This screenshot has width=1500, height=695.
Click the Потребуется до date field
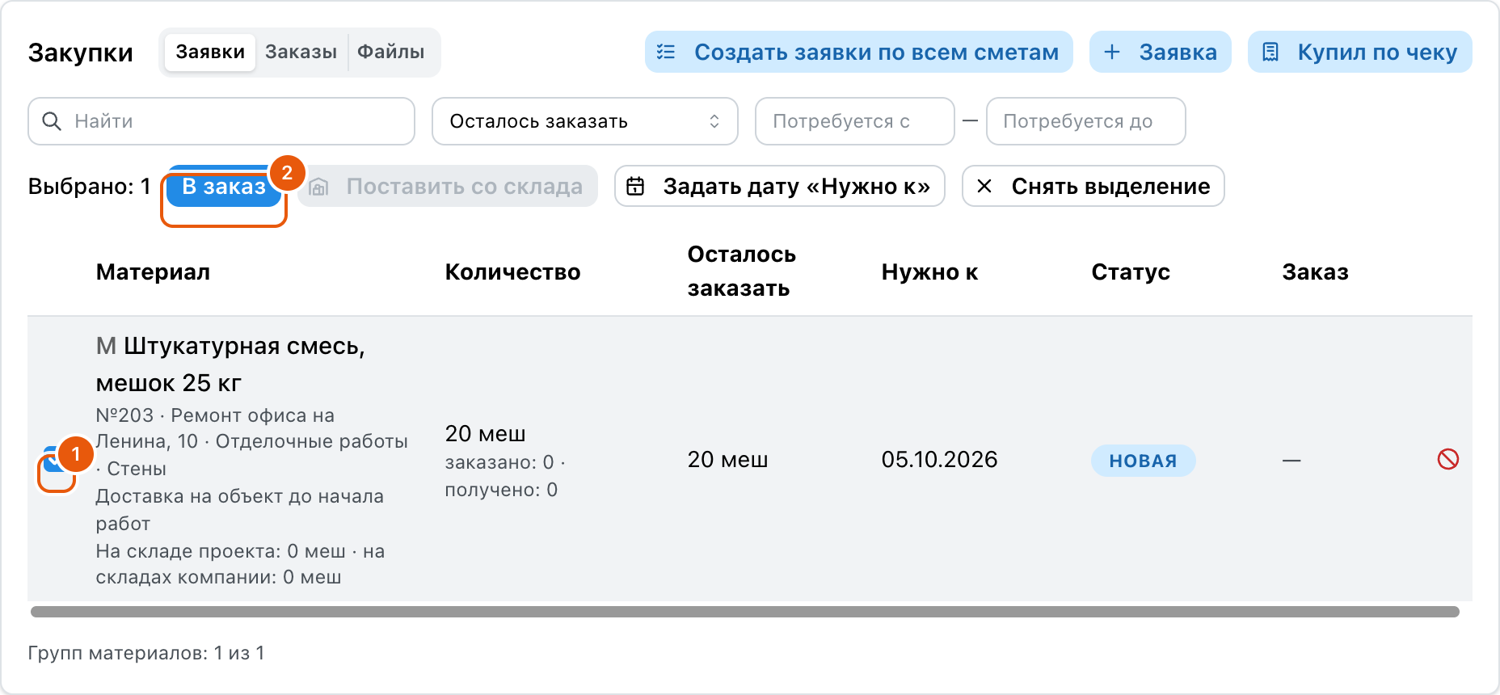(1085, 121)
